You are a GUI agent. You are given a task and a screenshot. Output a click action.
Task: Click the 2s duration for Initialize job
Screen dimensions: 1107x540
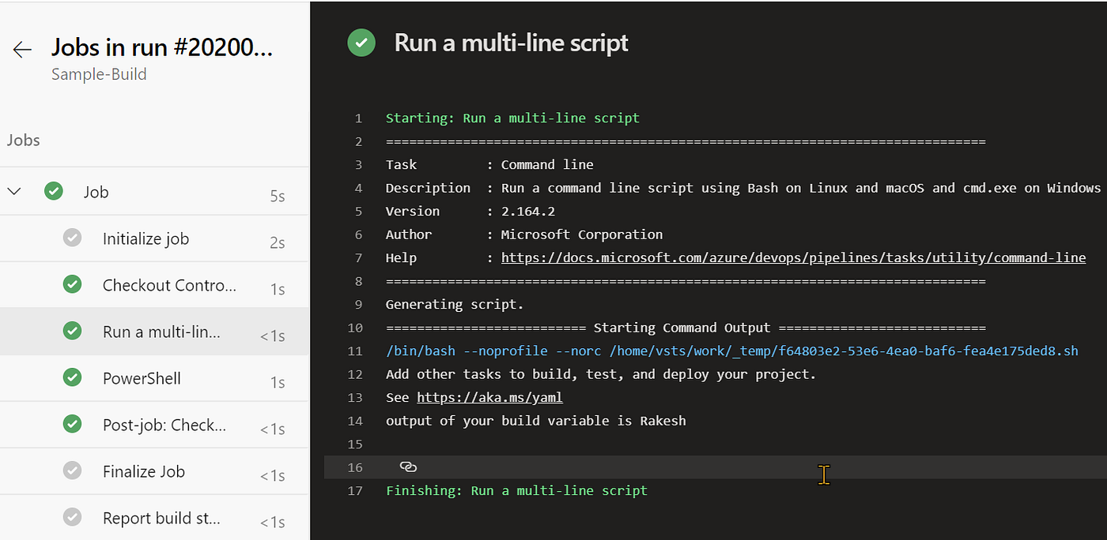pos(278,243)
